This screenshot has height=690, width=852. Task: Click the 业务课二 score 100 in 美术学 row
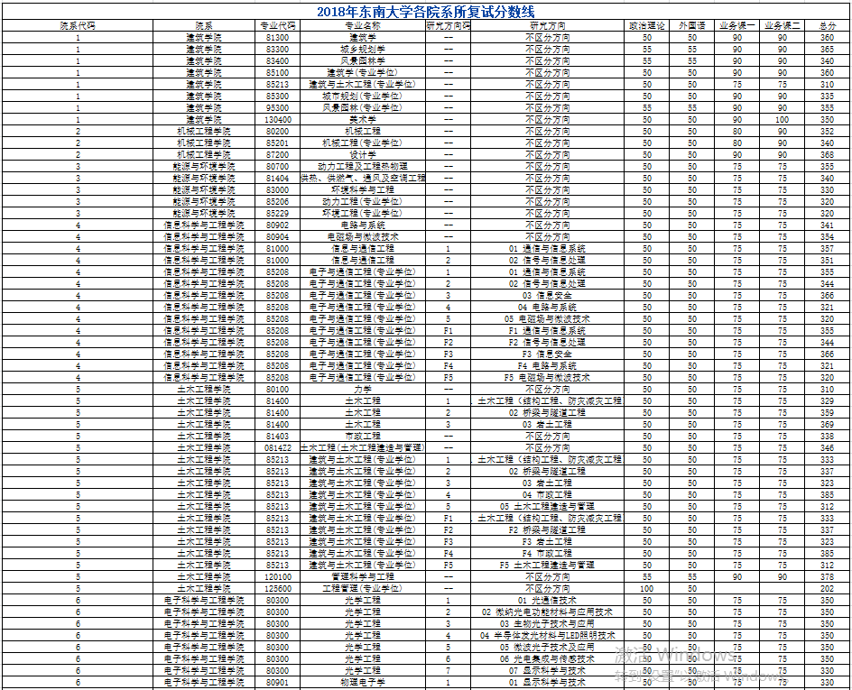(783, 119)
